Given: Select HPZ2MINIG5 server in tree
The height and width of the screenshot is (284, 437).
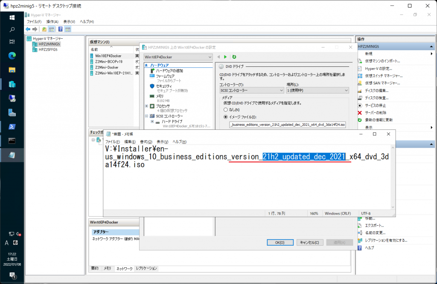Looking at the screenshot, I should click(x=49, y=44).
